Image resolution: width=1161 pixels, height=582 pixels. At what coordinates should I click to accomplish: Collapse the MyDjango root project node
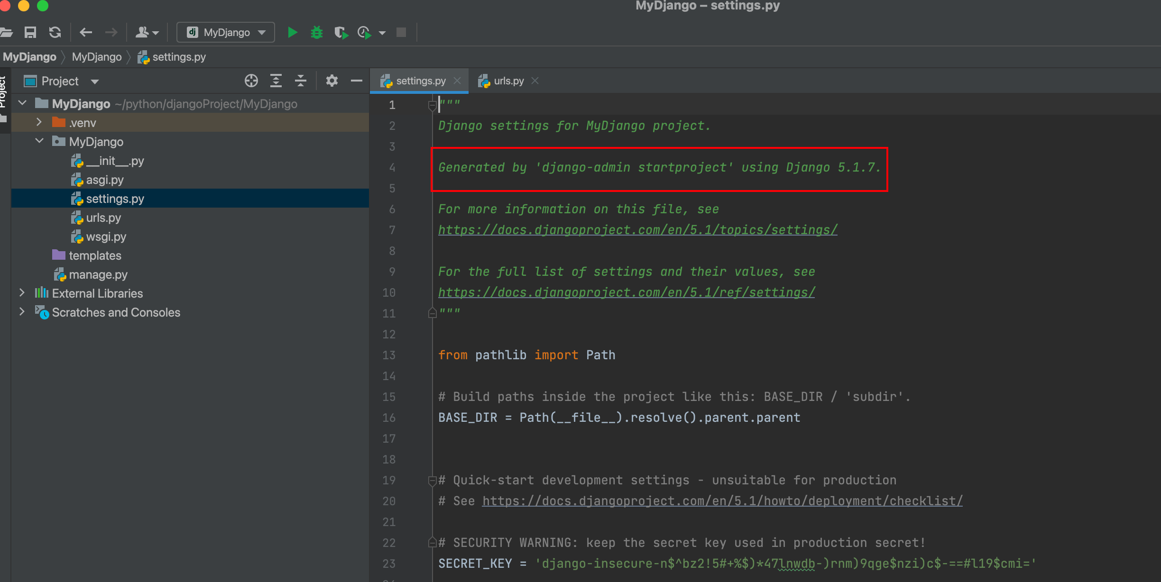pos(22,103)
